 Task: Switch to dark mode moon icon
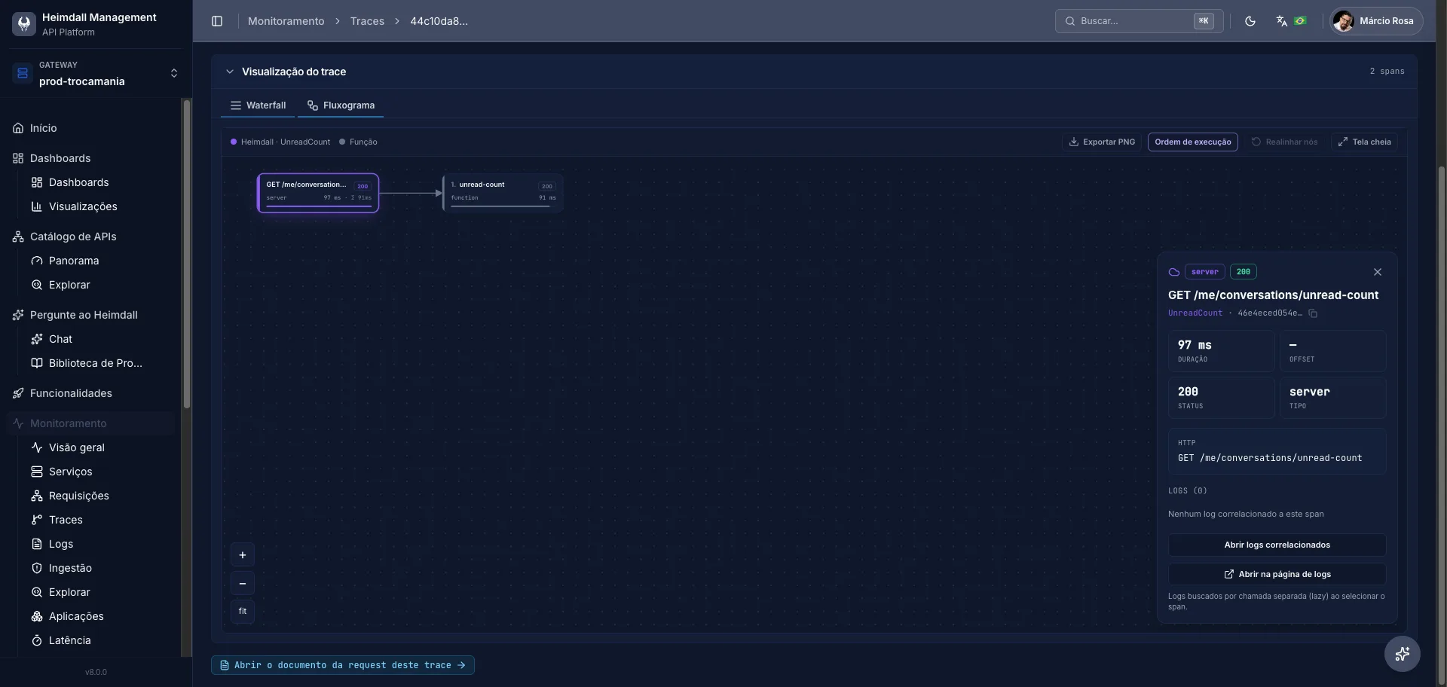(1250, 21)
